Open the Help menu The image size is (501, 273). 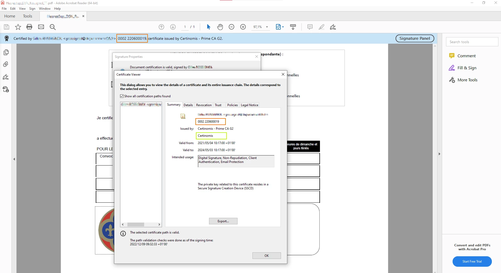tap(57, 9)
